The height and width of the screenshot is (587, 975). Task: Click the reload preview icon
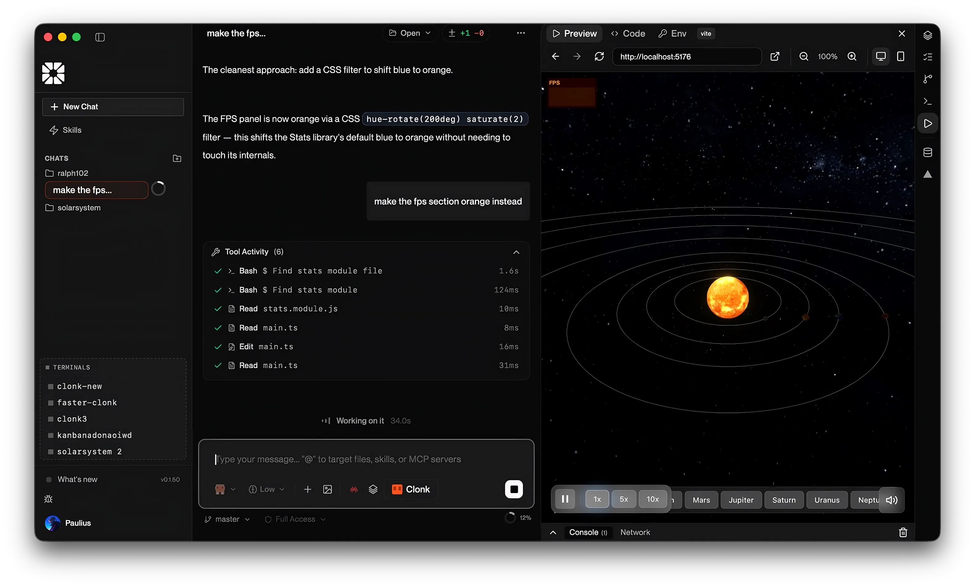[599, 57]
